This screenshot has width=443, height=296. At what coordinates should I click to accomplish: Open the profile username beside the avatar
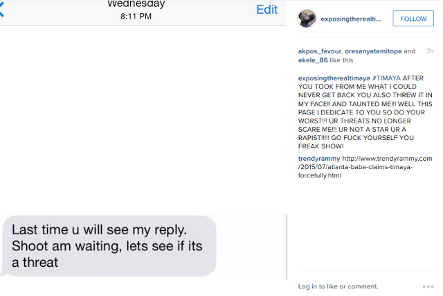[x=351, y=19]
